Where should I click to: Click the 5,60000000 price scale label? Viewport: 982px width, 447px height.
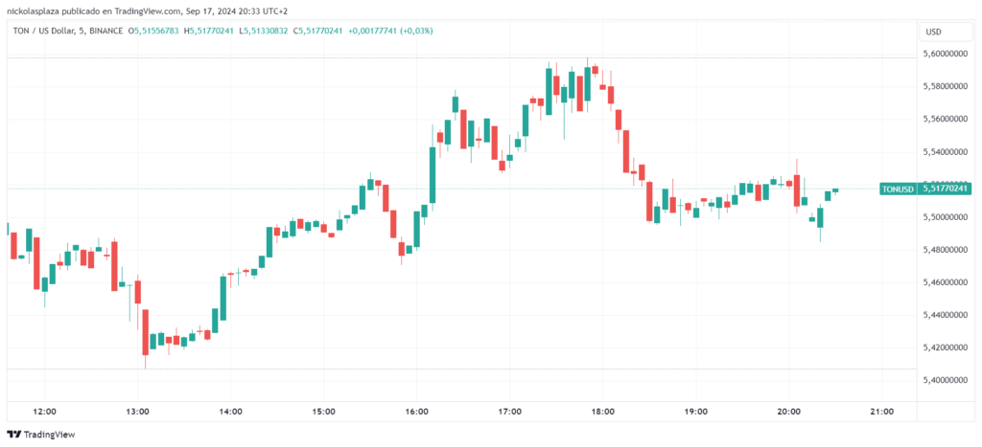(x=945, y=55)
